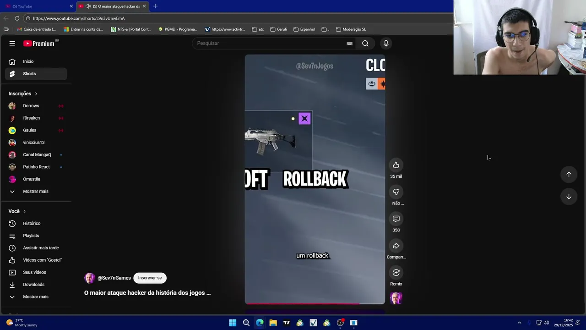Expand Inscrições section header
The image size is (586, 330).
[x=23, y=93]
